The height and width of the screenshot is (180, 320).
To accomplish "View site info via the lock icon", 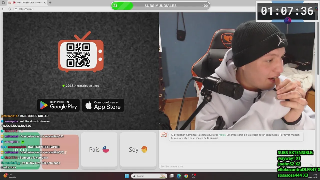I will pos(16,9).
